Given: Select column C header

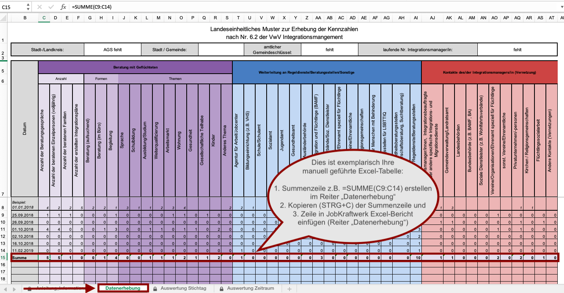Looking at the screenshot, I should [44, 18].
